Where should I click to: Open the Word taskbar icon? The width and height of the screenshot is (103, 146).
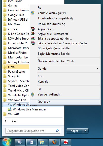click(32, 142)
